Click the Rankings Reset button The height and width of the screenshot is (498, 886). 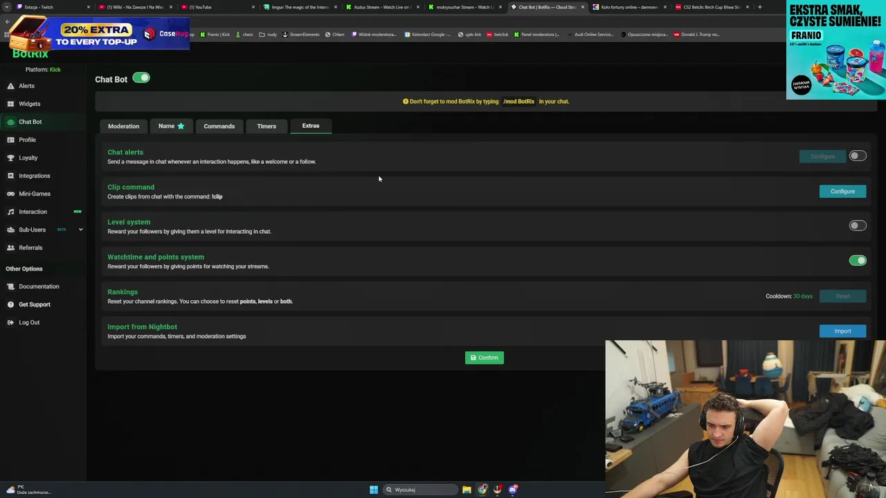coord(842,296)
